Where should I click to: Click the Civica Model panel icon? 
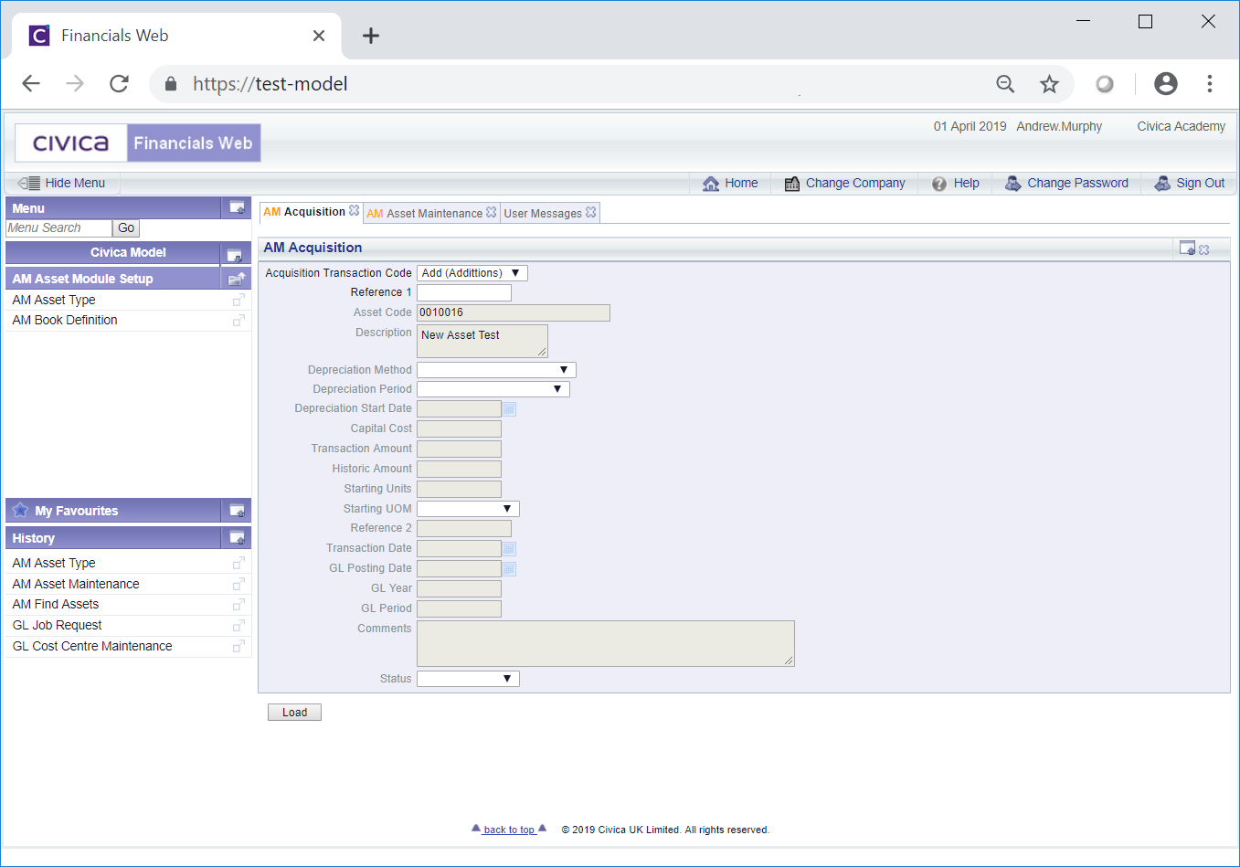234,254
